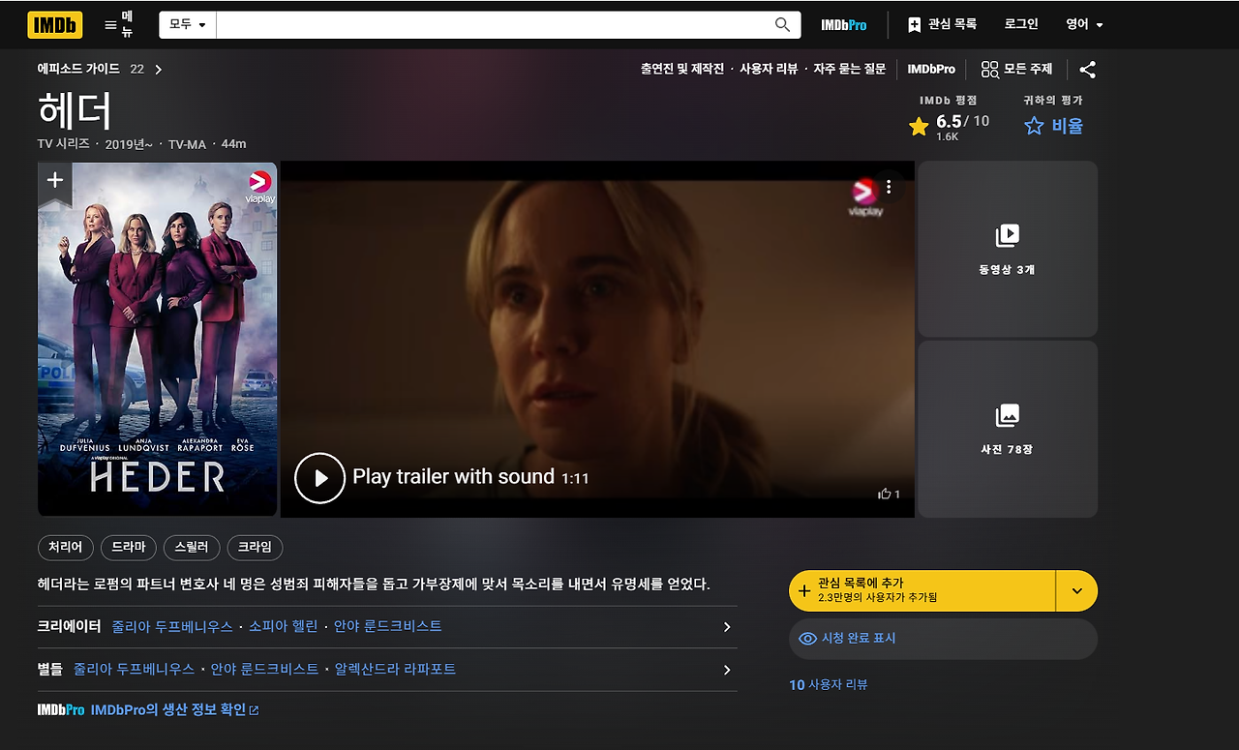Select the 드라마 genre chip
Screen dimensions: 1239x750
point(129,548)
